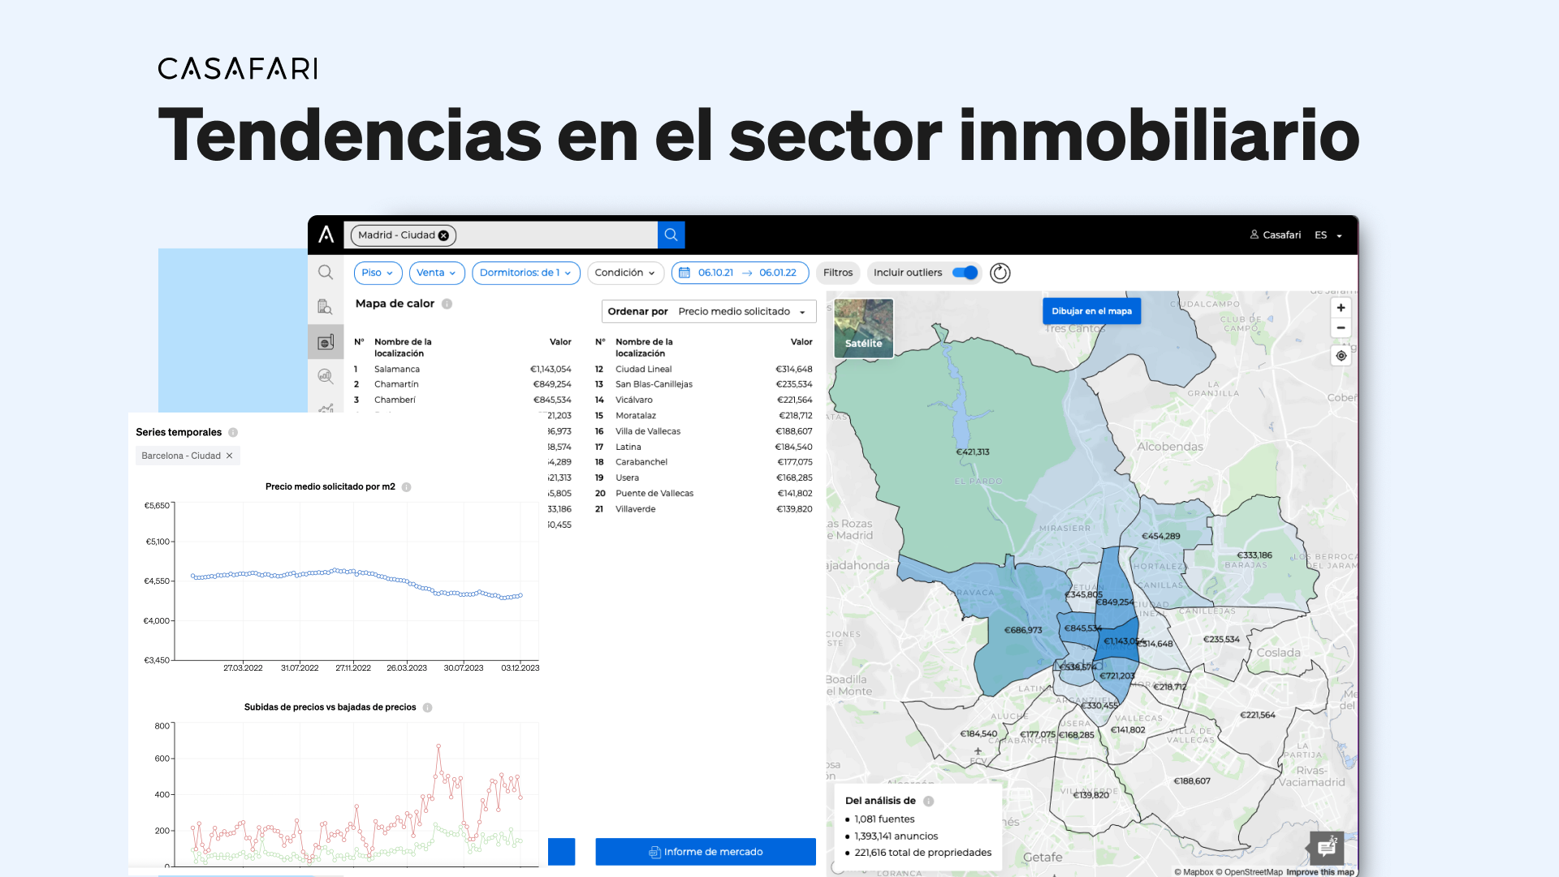Select Carabanchel row
The height and width of the screenshot is (877, 1559).
pos(704,462)
